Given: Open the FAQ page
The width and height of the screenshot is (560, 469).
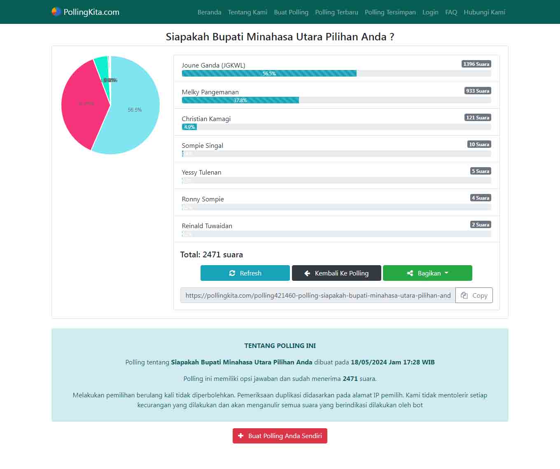Looking at the screenshot, I should 451,12.
